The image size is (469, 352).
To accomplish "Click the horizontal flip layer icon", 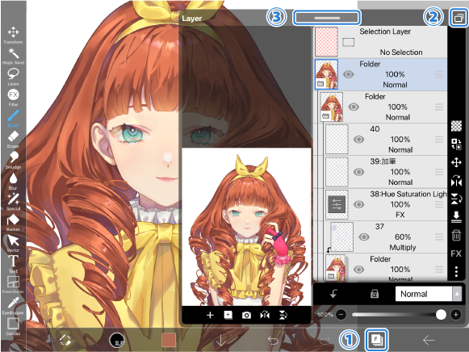I will (456, 181).
